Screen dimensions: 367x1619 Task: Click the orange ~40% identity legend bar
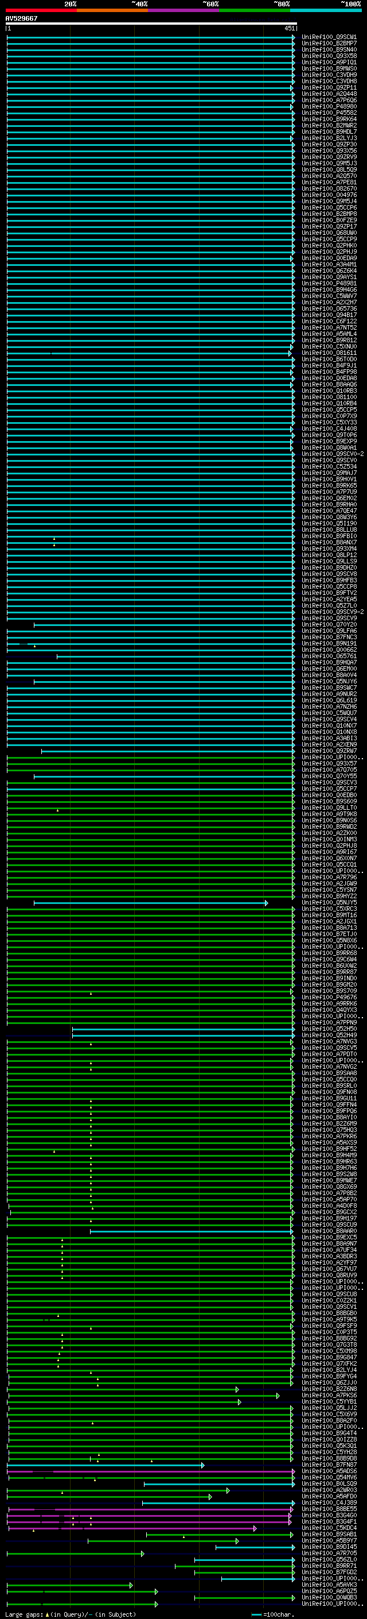click(x=112, y=11)
